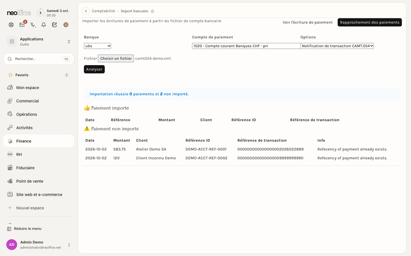Open Voir l'écriture de paiement
The width and height of the screenshot is (411, 256).
308,22
